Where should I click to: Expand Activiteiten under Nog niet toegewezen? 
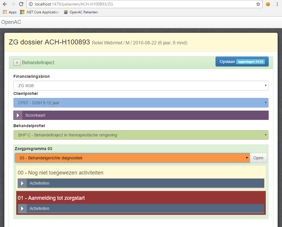tap(22, 183)
